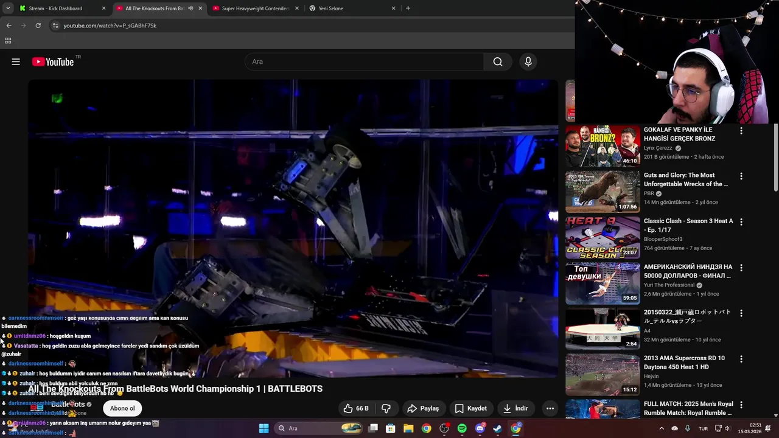Open FULL MATCH 2025 Royal Rumble thumbnail

click(x=603, y=409)
